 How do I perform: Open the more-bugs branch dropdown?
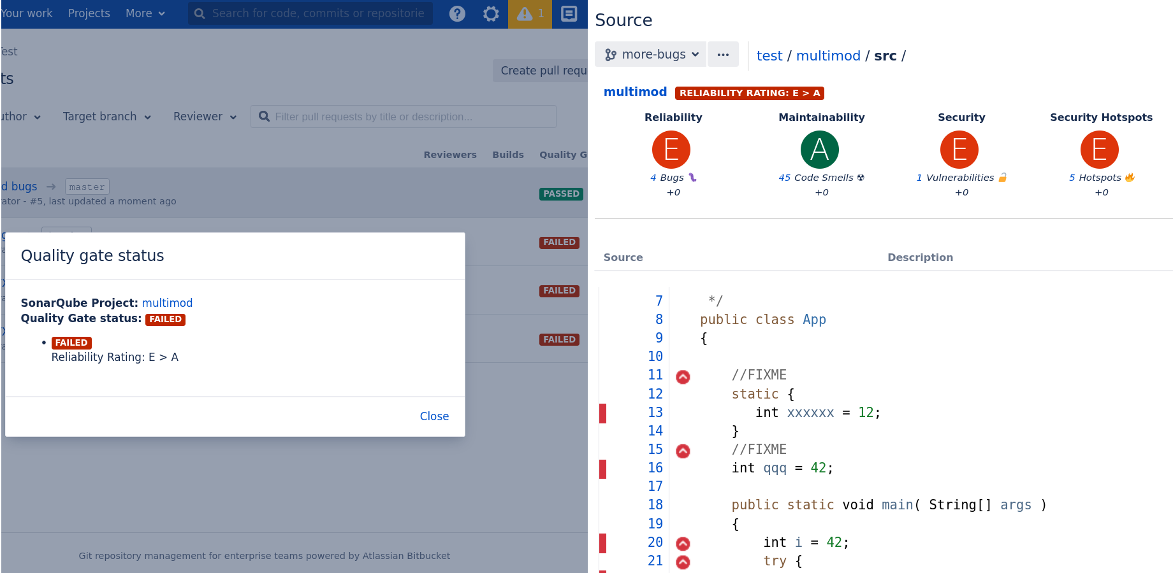coord(650,54)
